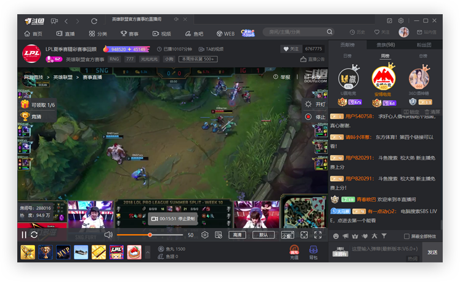Pause the live stream playback
460x300 pixels.
(x=24, y=235)
